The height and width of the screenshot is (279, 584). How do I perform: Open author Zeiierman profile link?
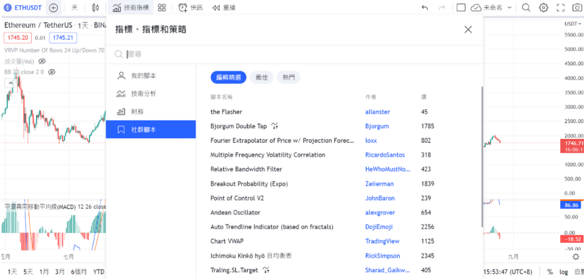pyautogui.click(x=379, y=184)
